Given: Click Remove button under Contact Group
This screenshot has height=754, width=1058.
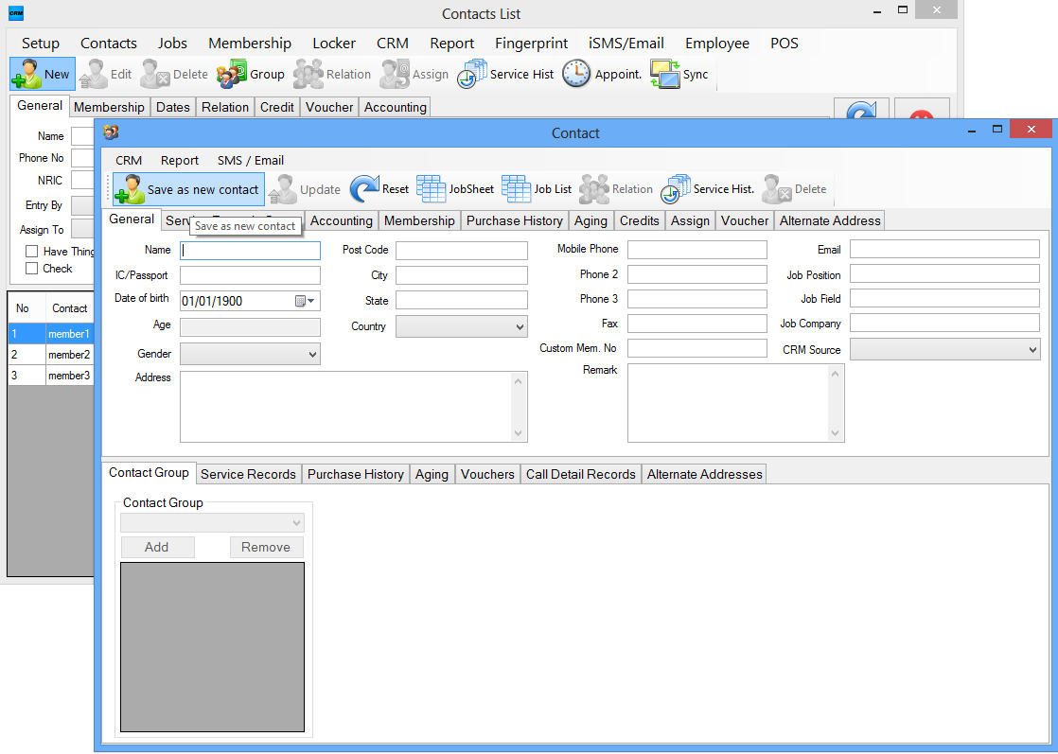Looking at the screenshot, I should tap(266, 547).
